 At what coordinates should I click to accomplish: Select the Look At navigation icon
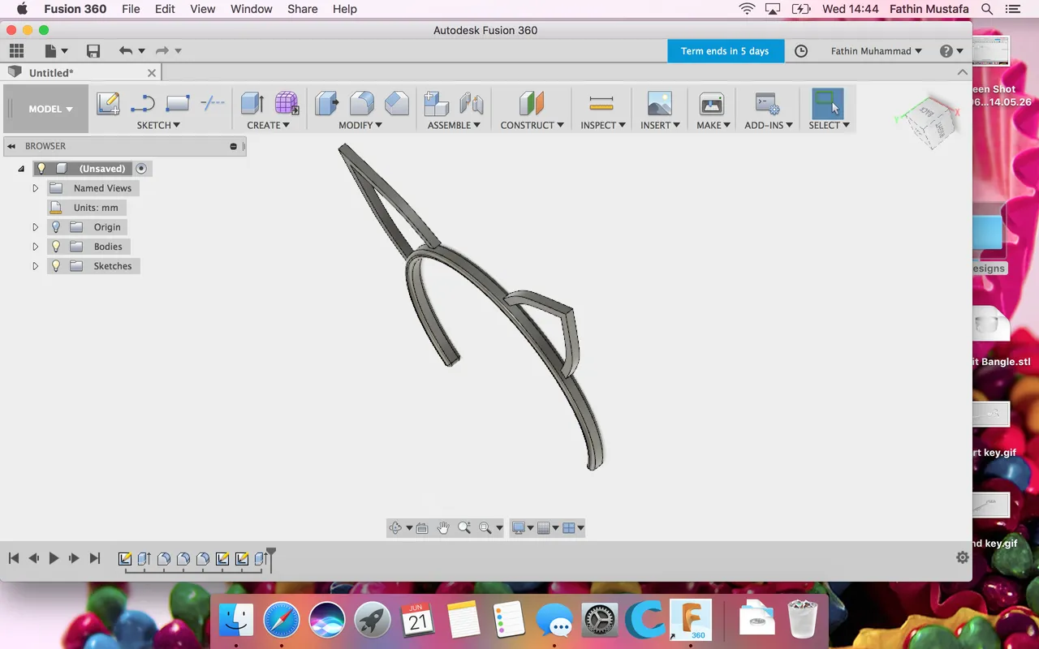tap(422, 528)
